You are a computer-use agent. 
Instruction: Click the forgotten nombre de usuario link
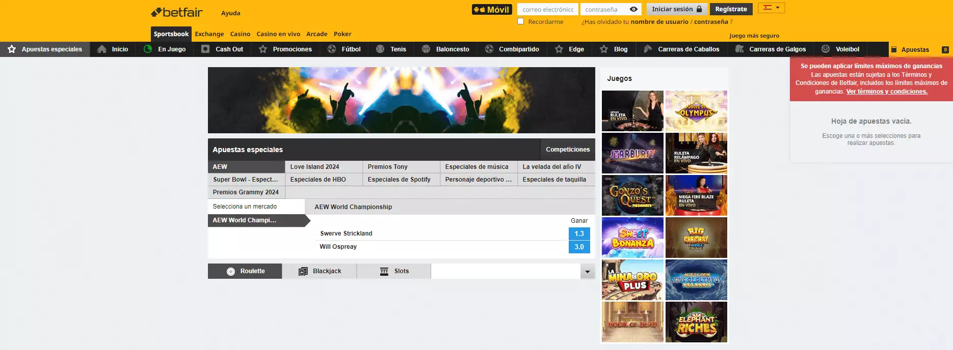tap(659, 22)
